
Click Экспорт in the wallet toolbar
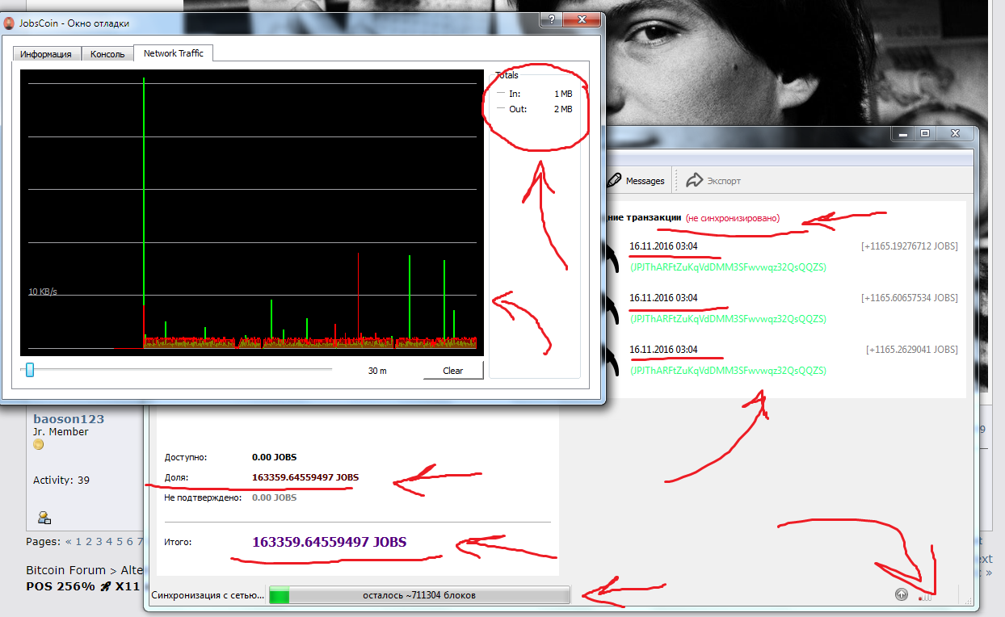point(713,181)
